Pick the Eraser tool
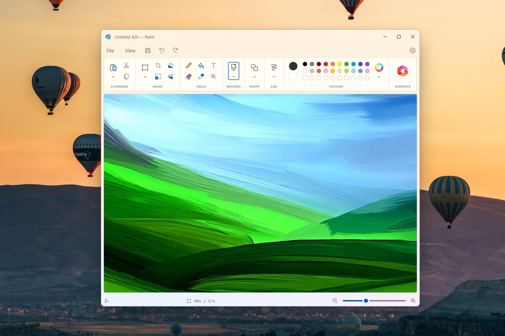Viewport: 505px width, 336px height. (188, 76)
